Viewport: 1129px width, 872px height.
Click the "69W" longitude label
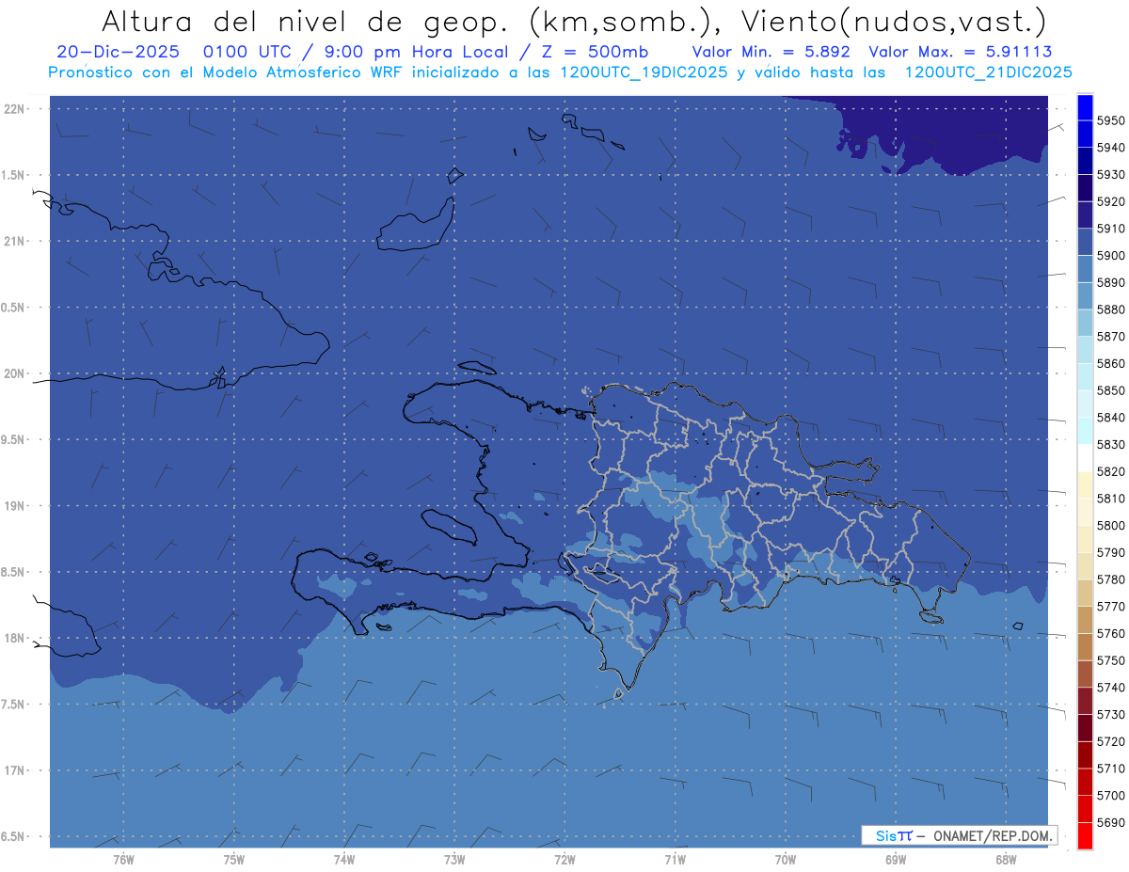point(895,859)
